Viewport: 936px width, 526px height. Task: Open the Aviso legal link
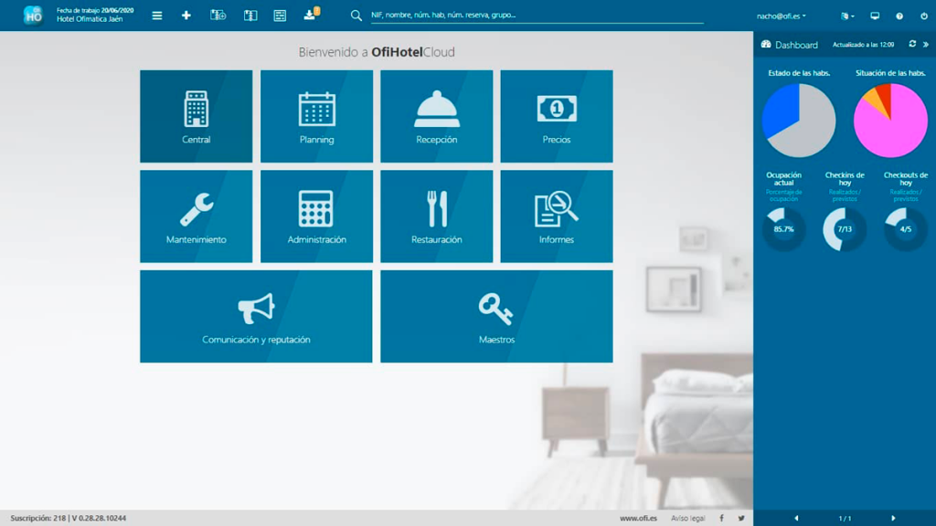687,518
